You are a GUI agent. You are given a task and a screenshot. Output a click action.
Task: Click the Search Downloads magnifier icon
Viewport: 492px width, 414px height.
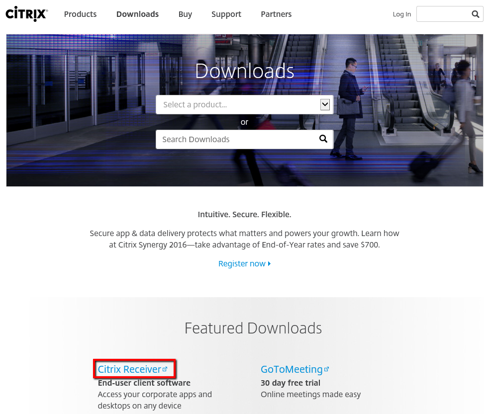(323, 139)
